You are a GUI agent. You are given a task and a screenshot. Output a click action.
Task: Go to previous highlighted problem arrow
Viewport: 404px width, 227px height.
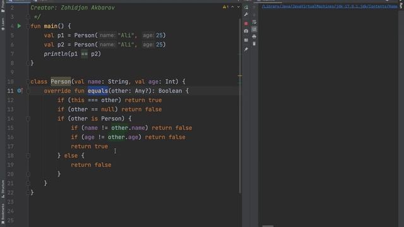pyautogui.click(x=233, y=7)
